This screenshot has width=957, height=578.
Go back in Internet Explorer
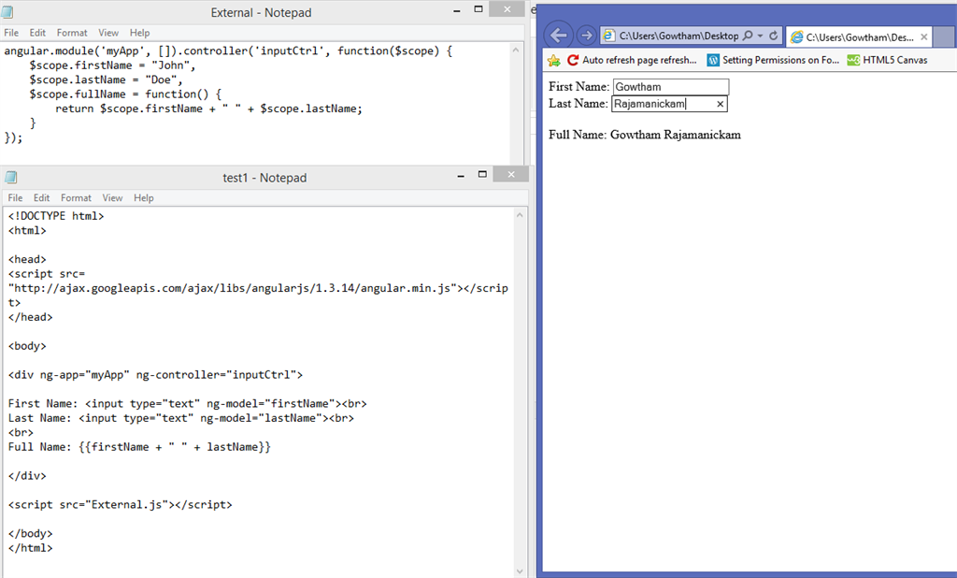(x=558, y=36)
